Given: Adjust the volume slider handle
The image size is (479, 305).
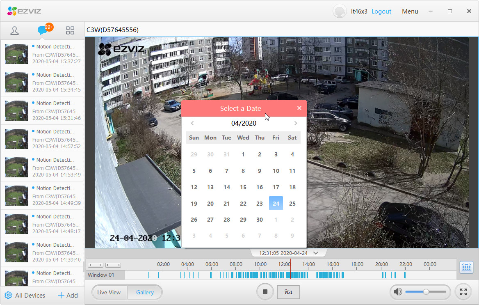Looking at the screenshot, I should 426,292.
